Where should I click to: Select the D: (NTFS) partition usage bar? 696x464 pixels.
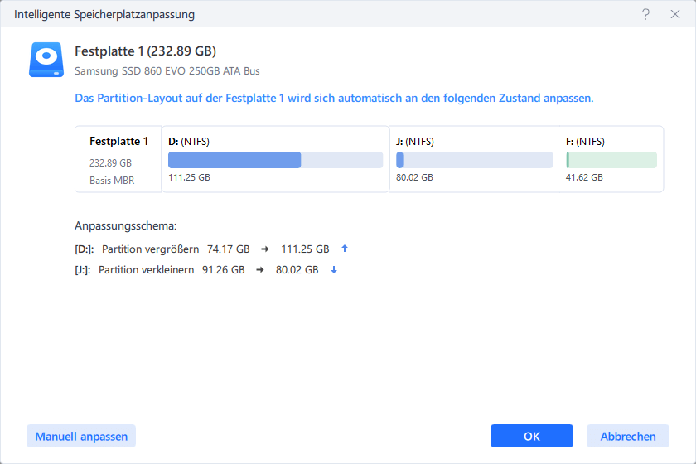(x=275, y=160)
